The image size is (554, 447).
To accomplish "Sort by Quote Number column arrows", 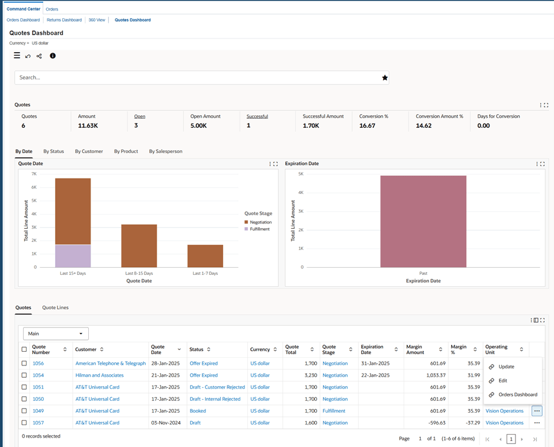I will [65, 349].
